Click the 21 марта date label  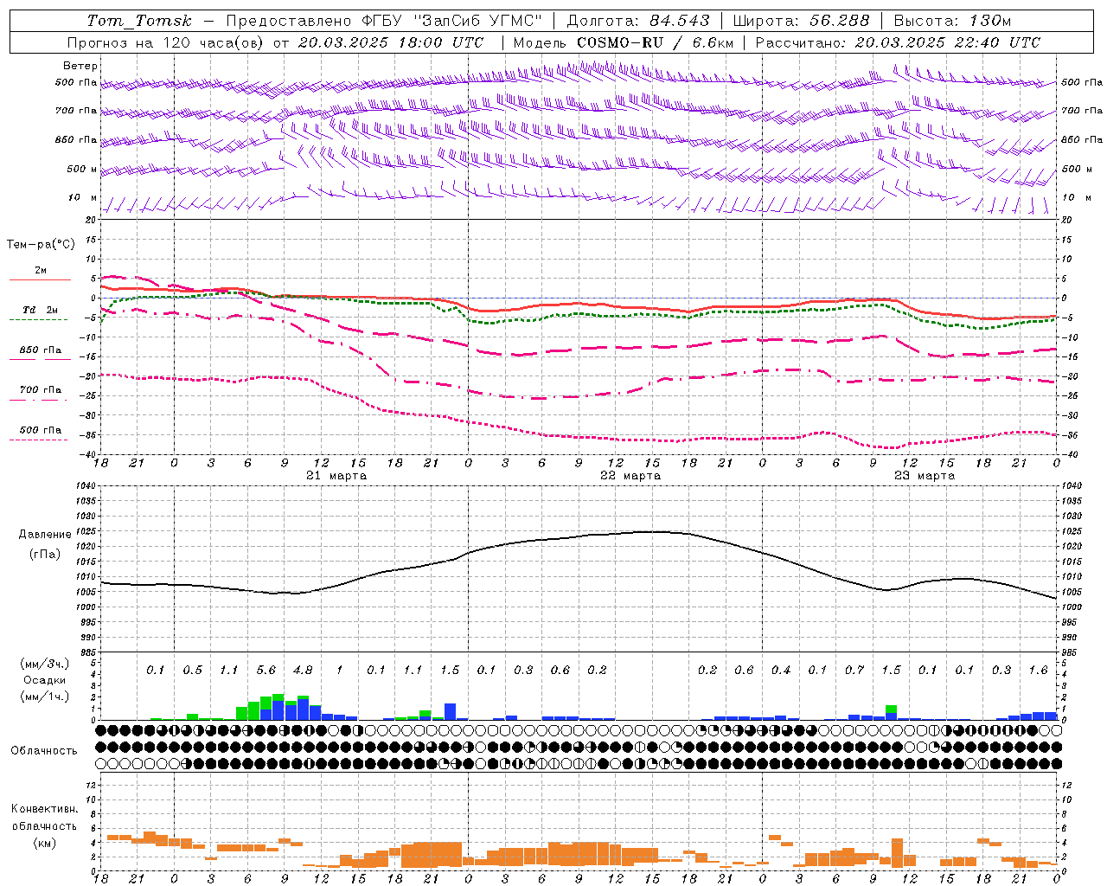(x=336, y=476)
